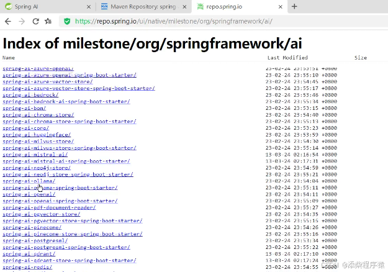
Task: Open the bookmarks star list icon
Action: pyautogui.click(x=48, y=22)
